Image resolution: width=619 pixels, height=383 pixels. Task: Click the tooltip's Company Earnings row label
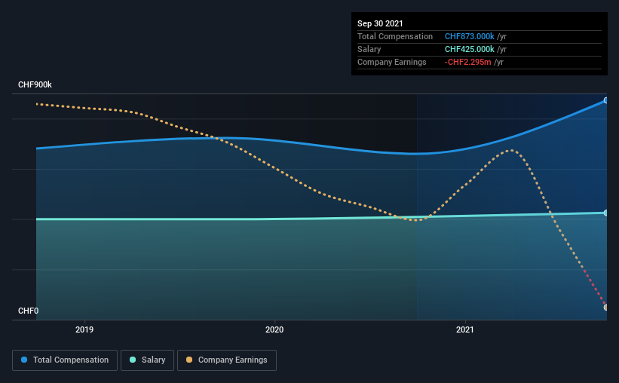tap(391, 62)
